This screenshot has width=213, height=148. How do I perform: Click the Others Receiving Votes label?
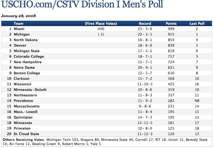coord(23,140)
